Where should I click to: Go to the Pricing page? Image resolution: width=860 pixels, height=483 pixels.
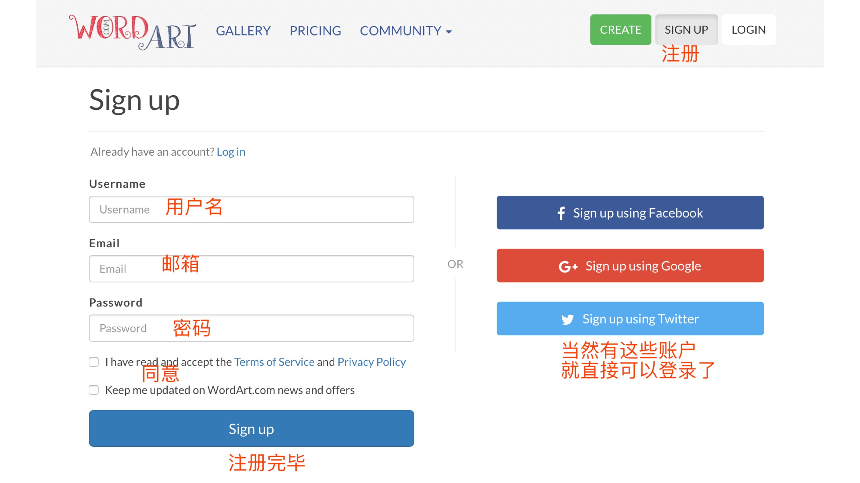pos(315,31)
